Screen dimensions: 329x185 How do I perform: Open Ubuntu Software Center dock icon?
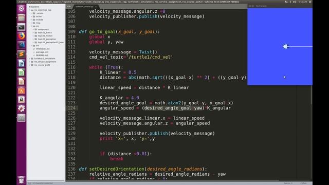[x=21, y=90]
